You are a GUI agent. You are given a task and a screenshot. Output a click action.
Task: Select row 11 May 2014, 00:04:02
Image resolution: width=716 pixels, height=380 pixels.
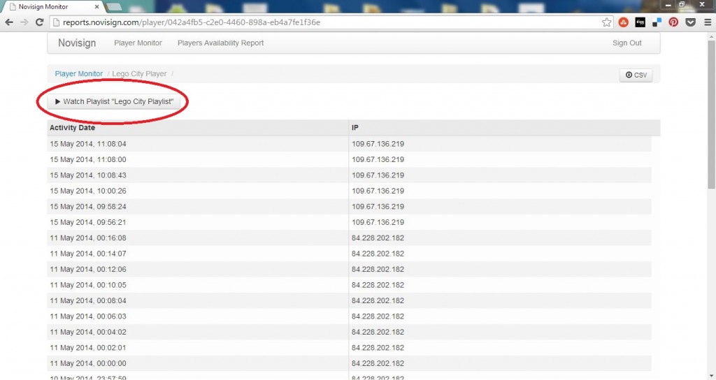(350, 332)
